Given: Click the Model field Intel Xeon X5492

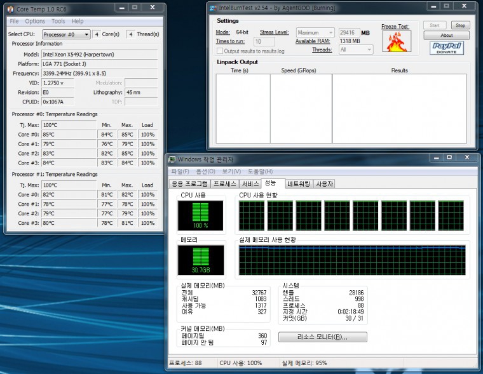Looking at the screenshot, I should click(x=100, y=55).
